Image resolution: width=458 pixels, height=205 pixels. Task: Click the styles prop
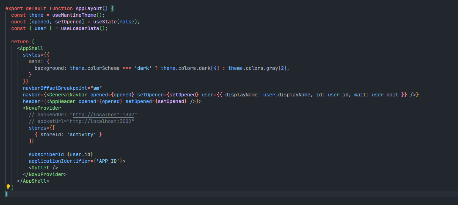pos(32,55)
